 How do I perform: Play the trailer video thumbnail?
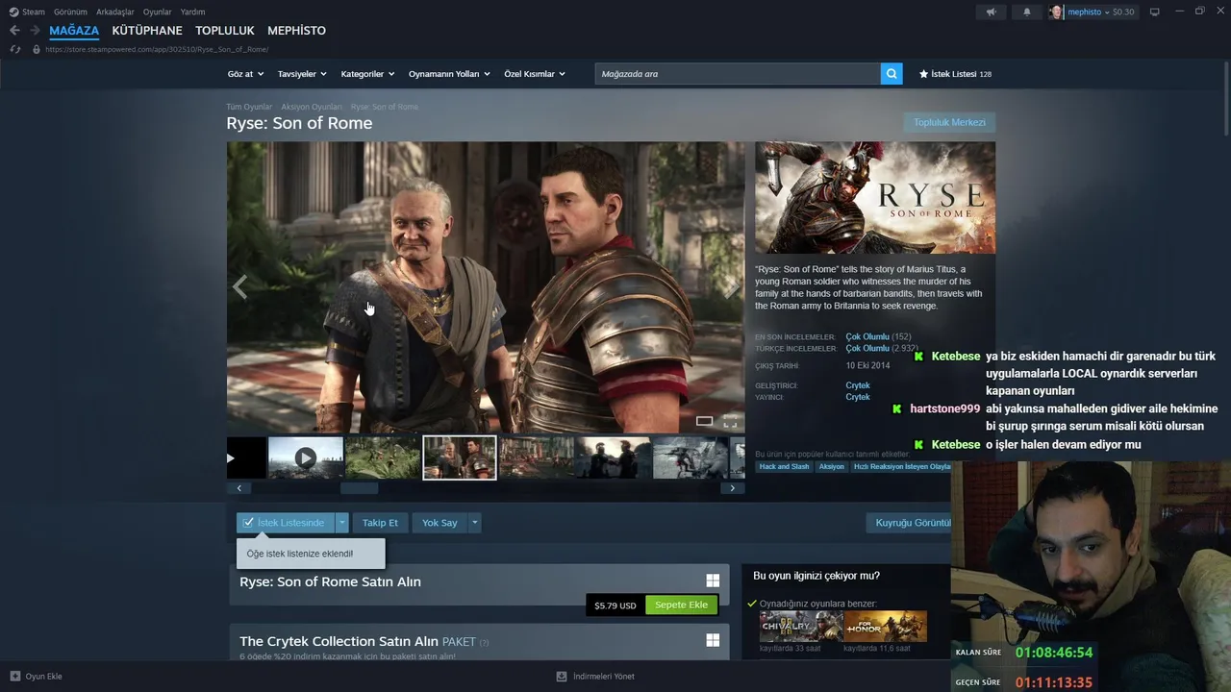tap(305, 458)
